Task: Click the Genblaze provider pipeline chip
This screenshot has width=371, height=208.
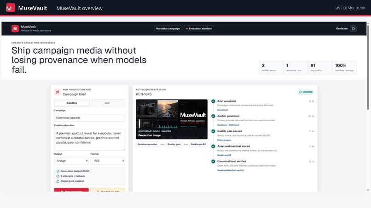Action: coord(147,144)
